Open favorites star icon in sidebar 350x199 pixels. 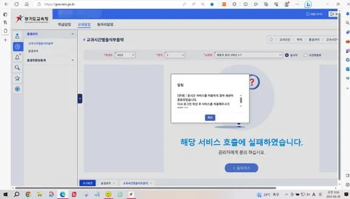(x=17, y=78)
